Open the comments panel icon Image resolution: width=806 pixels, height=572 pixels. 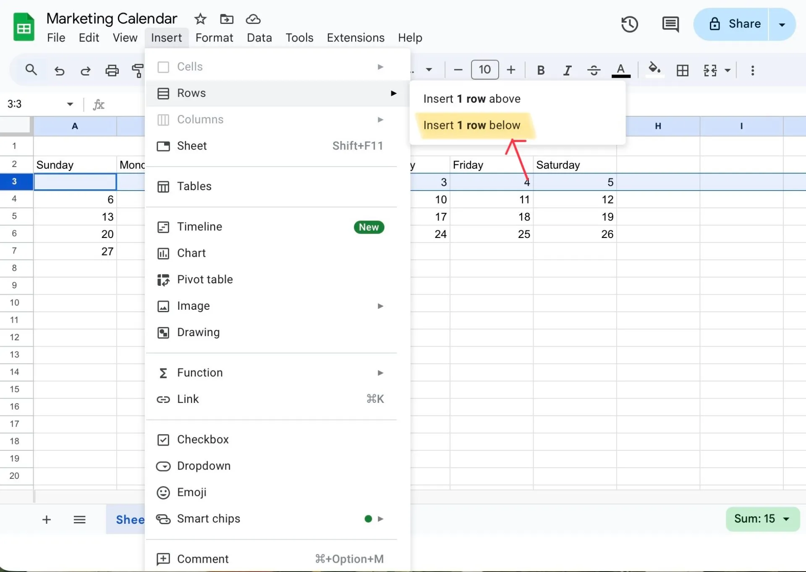(x=670, y=24)
